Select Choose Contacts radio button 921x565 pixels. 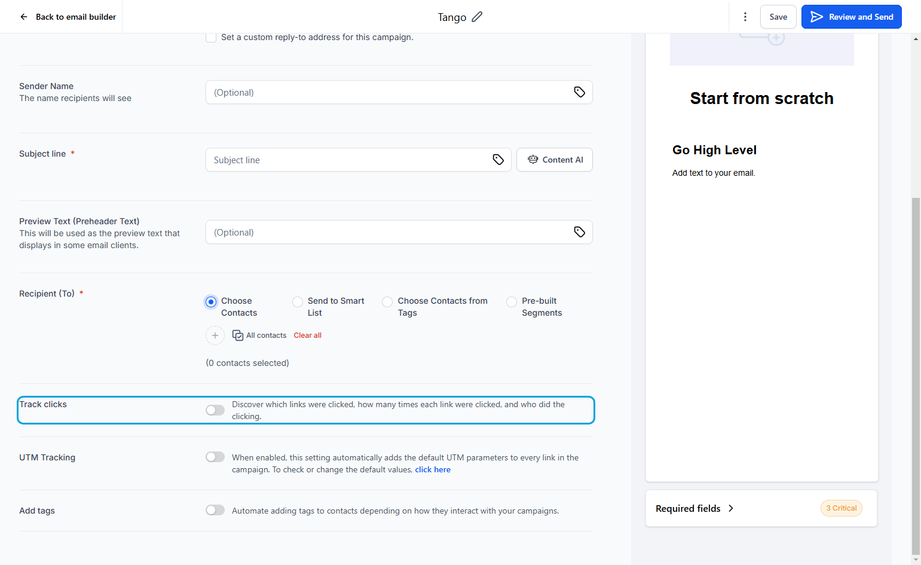[211, 302]
